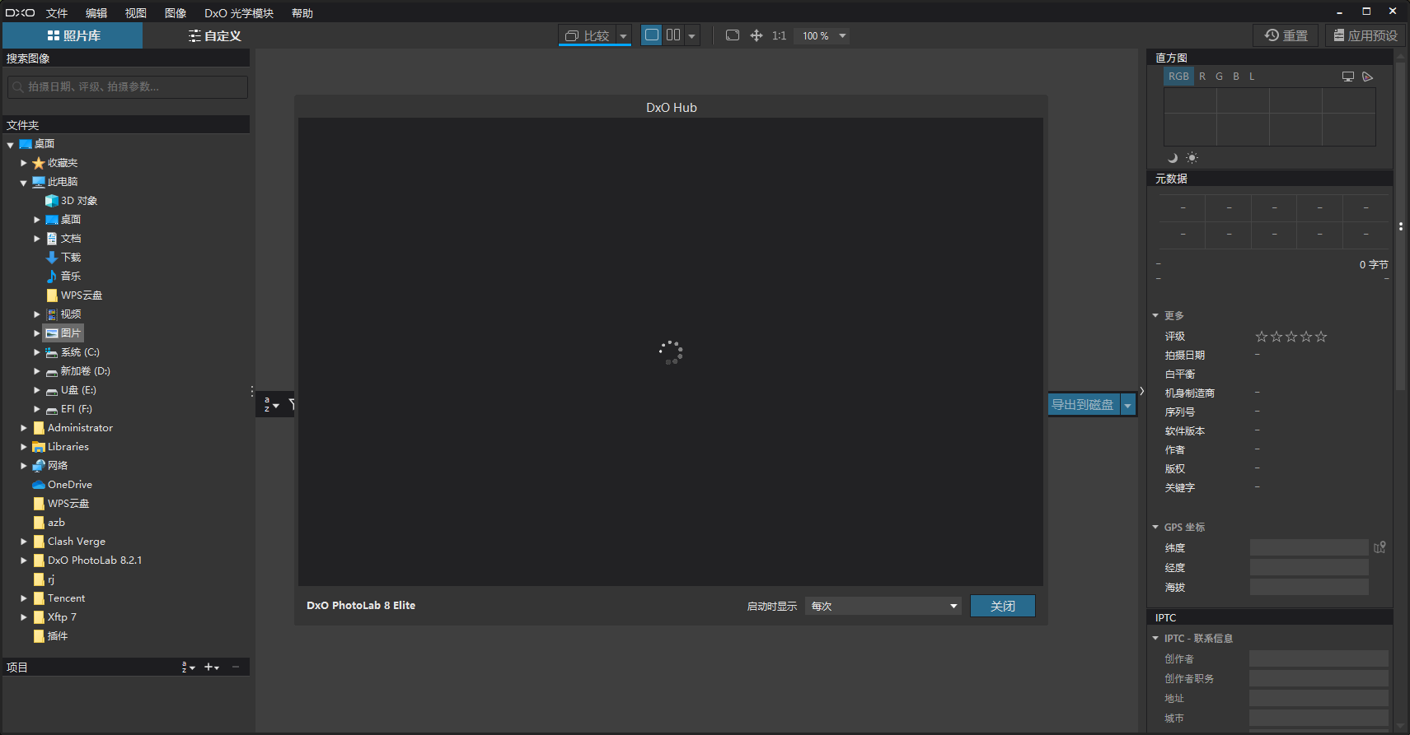This screenshot has height=735, width=1410.
Task: Click the image search input field
Action: (128, 86)
